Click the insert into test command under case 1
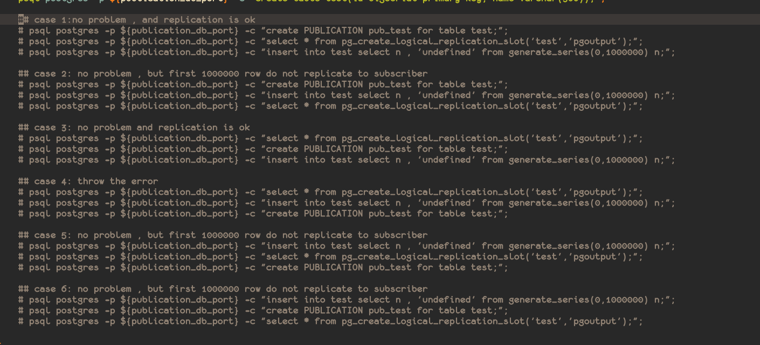The width and height of the screenshot is (760, 345). coord(347,52)
